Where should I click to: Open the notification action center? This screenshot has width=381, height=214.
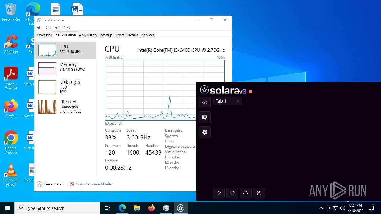click(x=371, y=208)
